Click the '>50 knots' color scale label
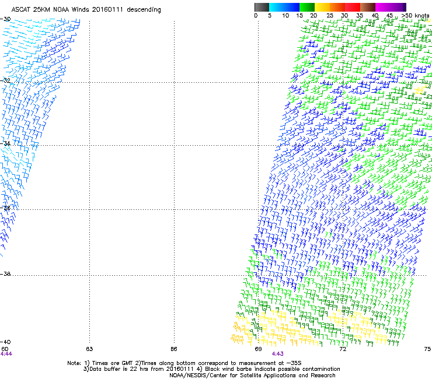The width and height of the screenshot is (432, 379). click(416, 16)
